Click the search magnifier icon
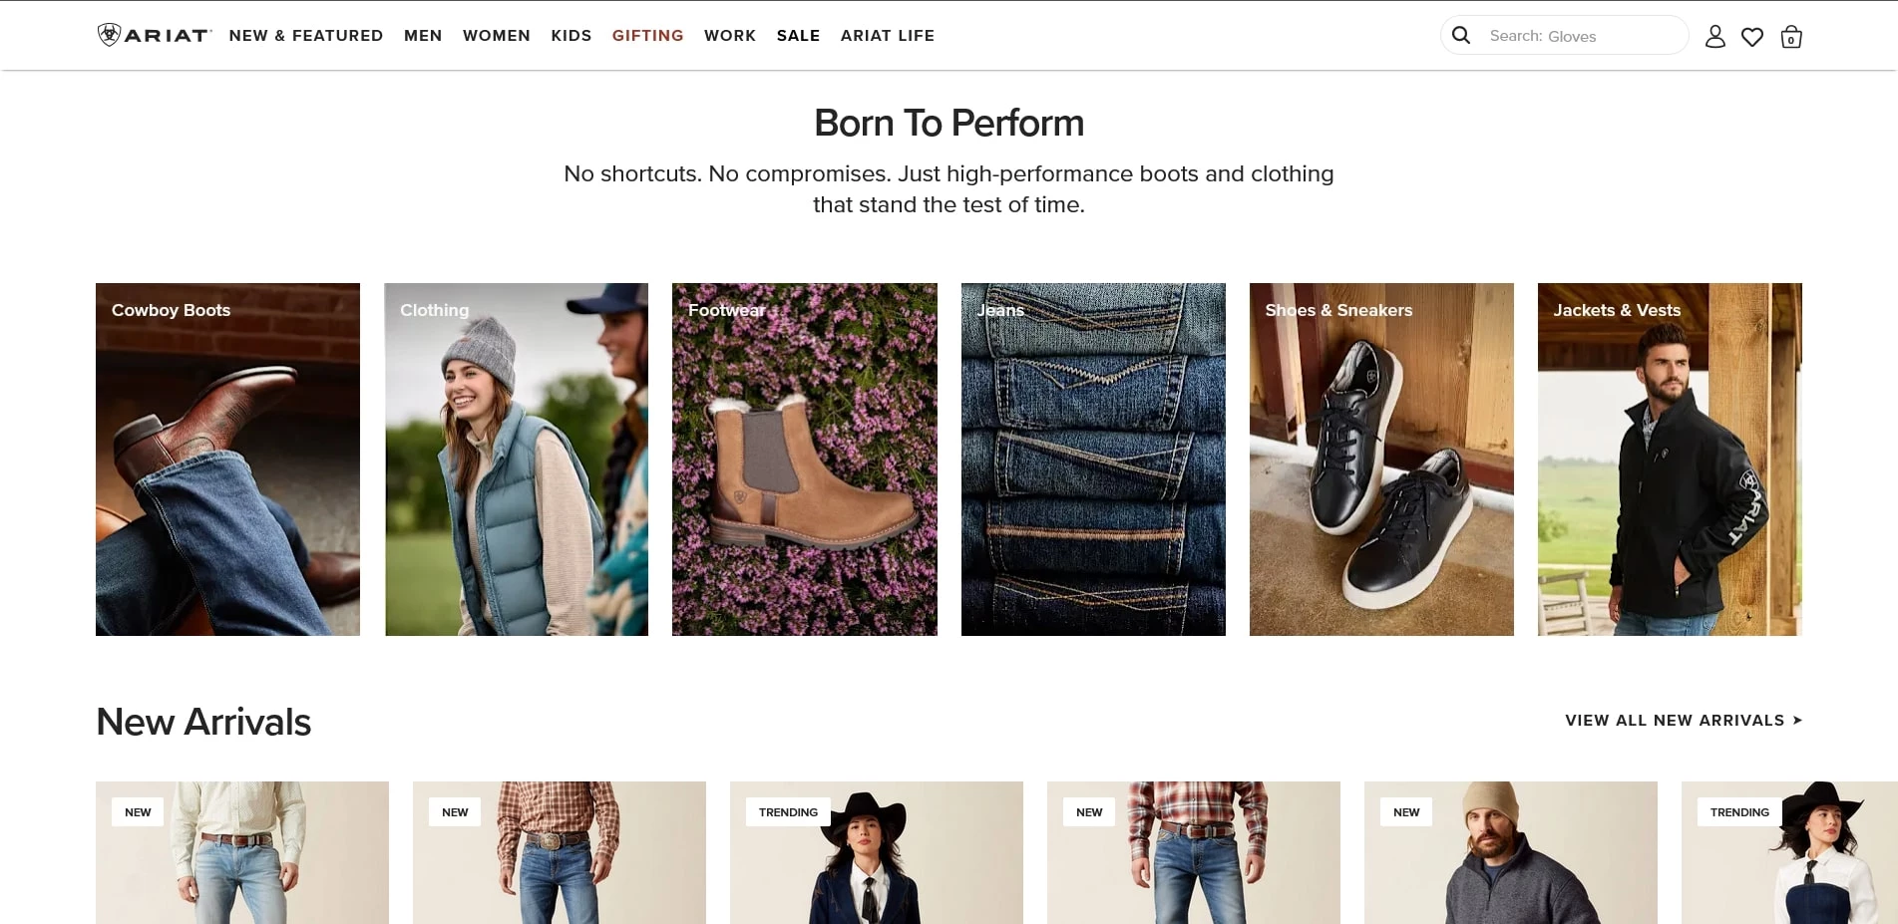1898x924 pixels. (x=1461, y=36)
